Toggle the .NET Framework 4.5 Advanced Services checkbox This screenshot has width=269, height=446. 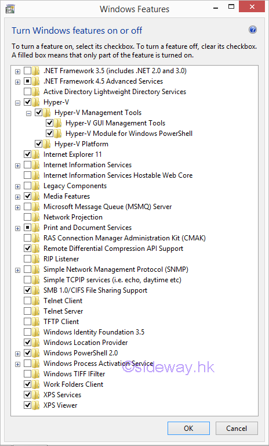[x=28, y=81]
